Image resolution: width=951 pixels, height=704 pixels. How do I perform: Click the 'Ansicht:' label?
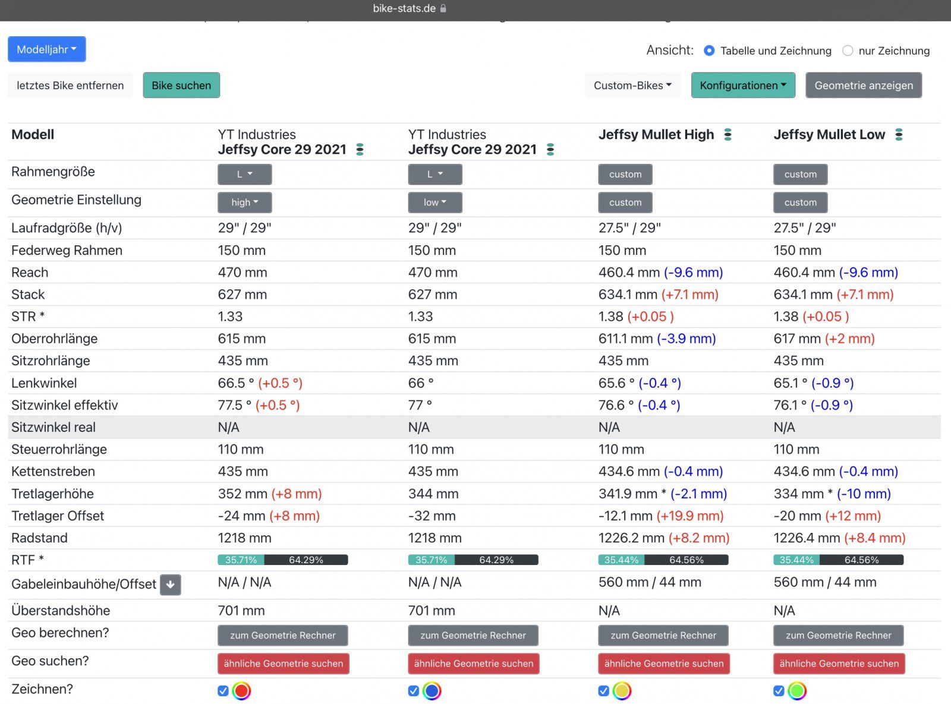coord(670,50)
